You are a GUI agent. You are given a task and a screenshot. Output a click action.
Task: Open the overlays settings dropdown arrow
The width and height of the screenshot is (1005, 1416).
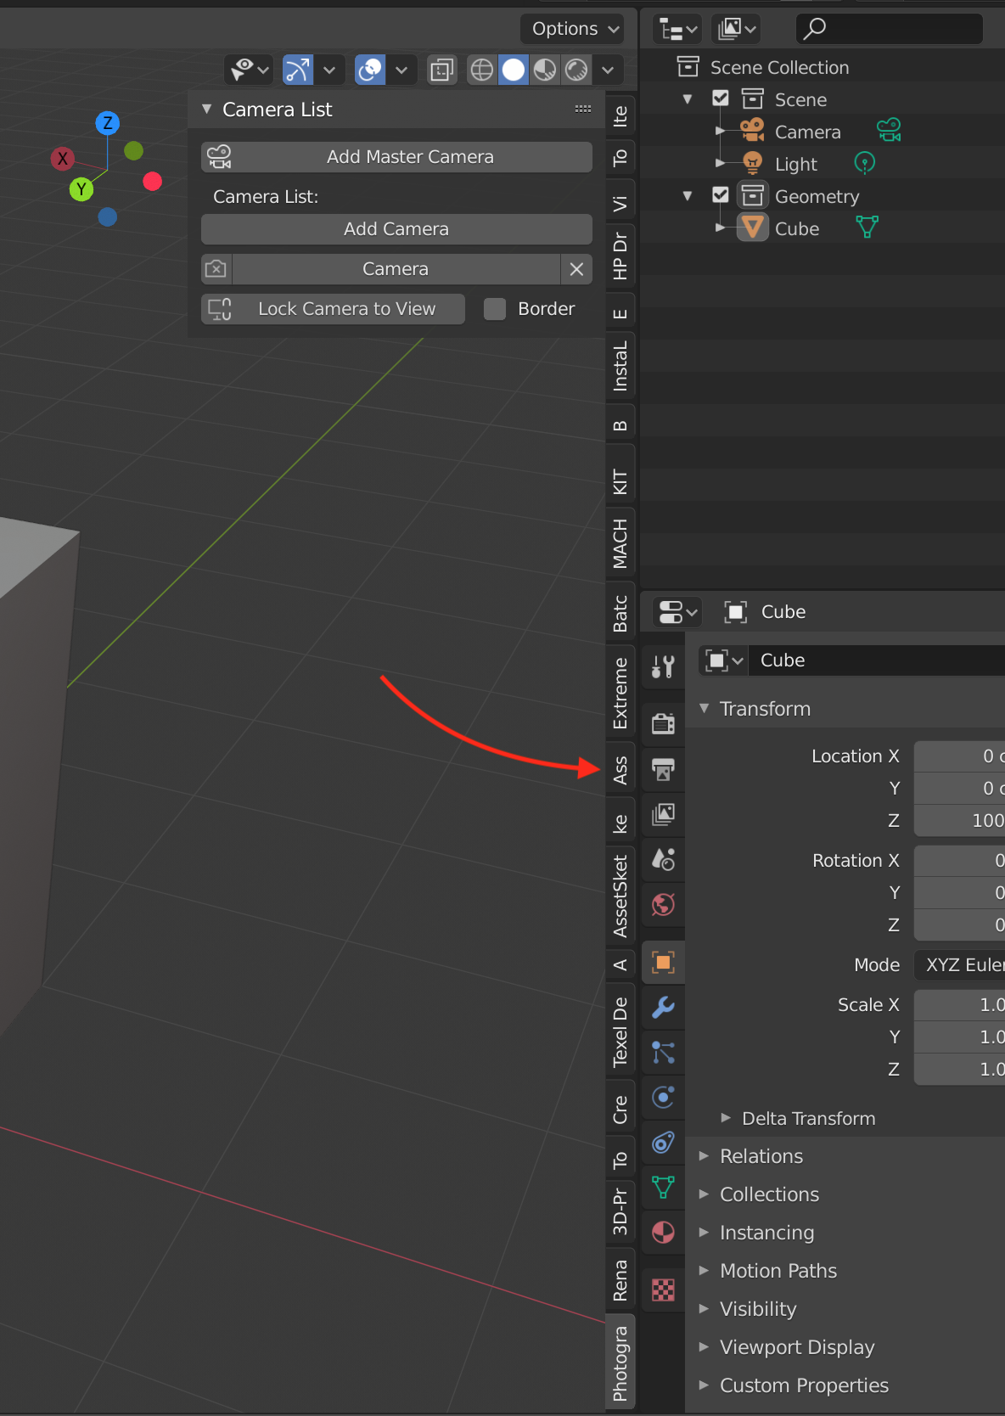(401, 70)
